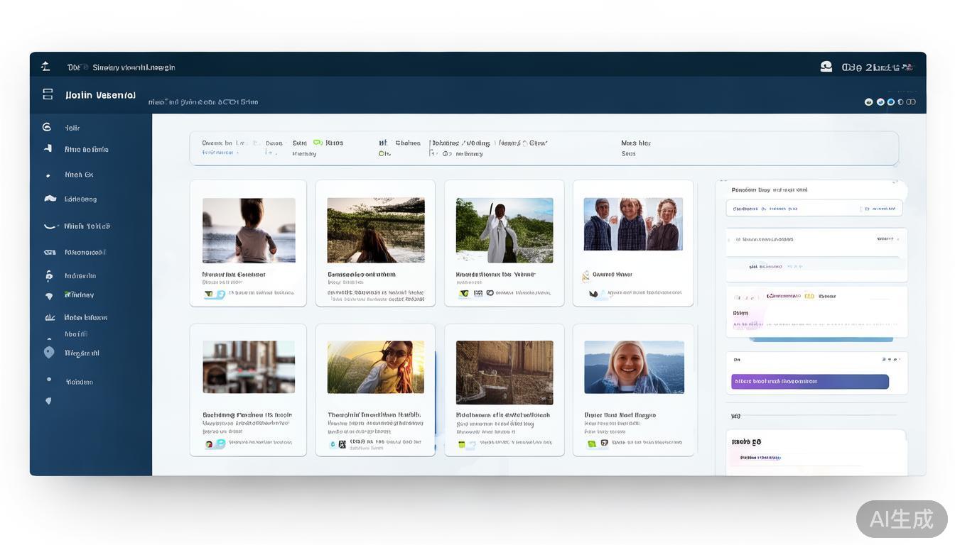Image resolution: width=955 pixels, height=545 pixels.
Task: Click the bar chart icon in the sidebar
Action: coord(49,318)
